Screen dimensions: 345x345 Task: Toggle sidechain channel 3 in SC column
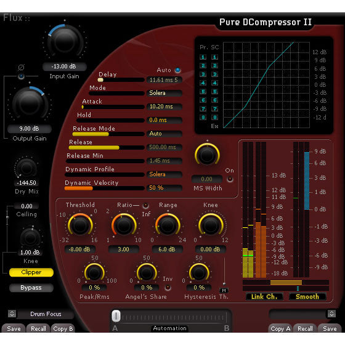[215, 75]
